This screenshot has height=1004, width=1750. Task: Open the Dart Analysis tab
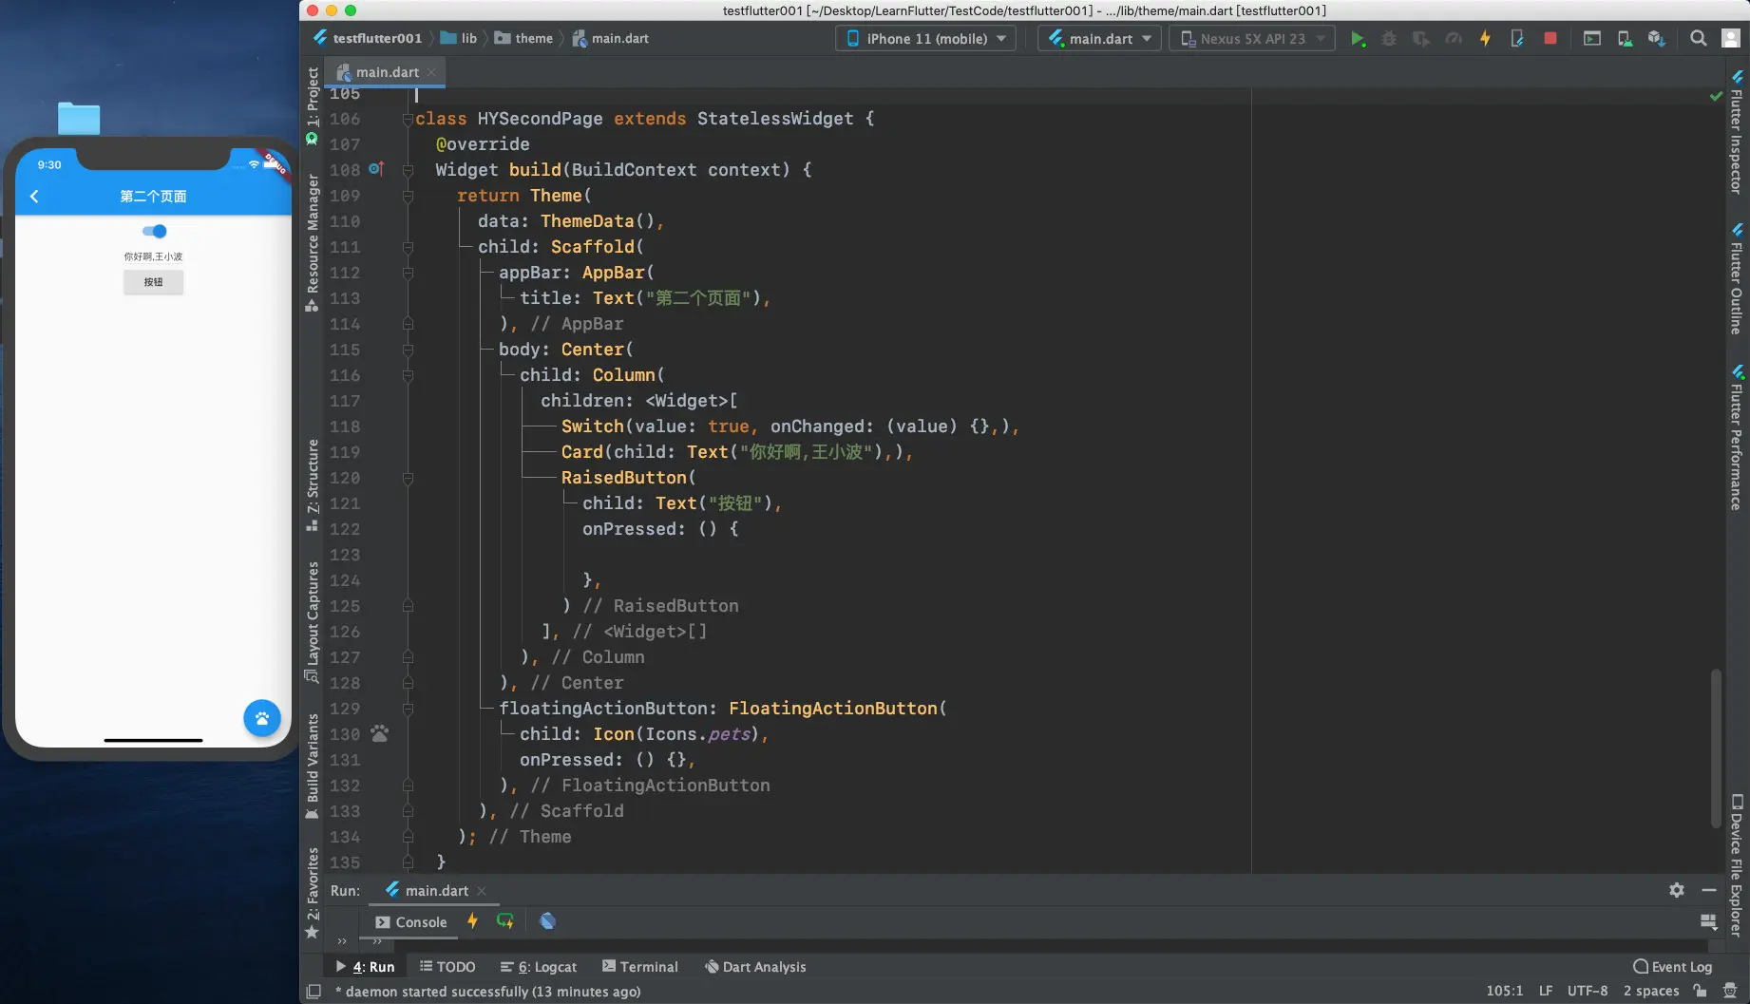pos(755,967)
